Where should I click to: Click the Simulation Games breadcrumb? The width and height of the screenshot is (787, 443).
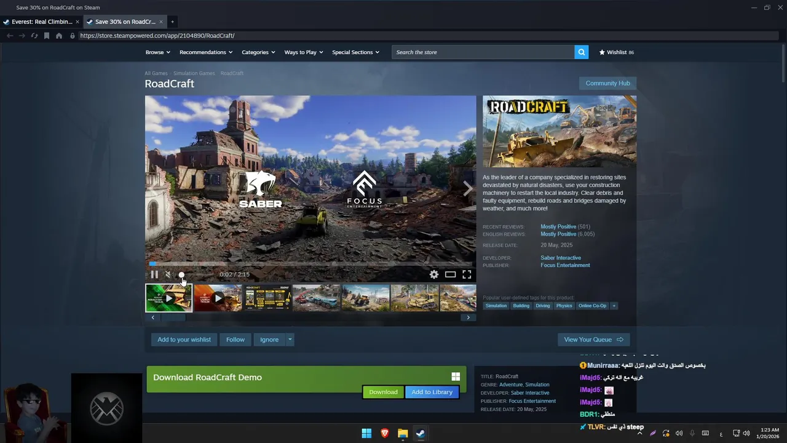click(194, 73)
